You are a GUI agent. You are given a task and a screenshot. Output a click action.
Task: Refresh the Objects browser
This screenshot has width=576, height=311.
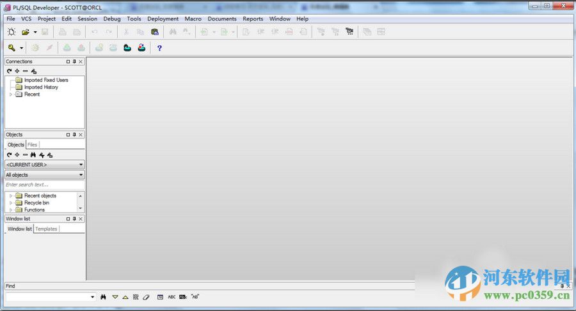click(x=9, y=155)
